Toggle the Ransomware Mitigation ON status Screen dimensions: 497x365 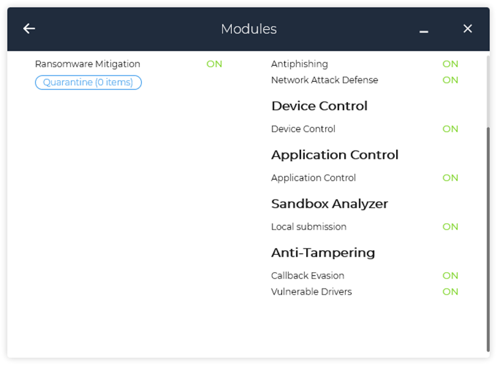[x=214, y=64]
